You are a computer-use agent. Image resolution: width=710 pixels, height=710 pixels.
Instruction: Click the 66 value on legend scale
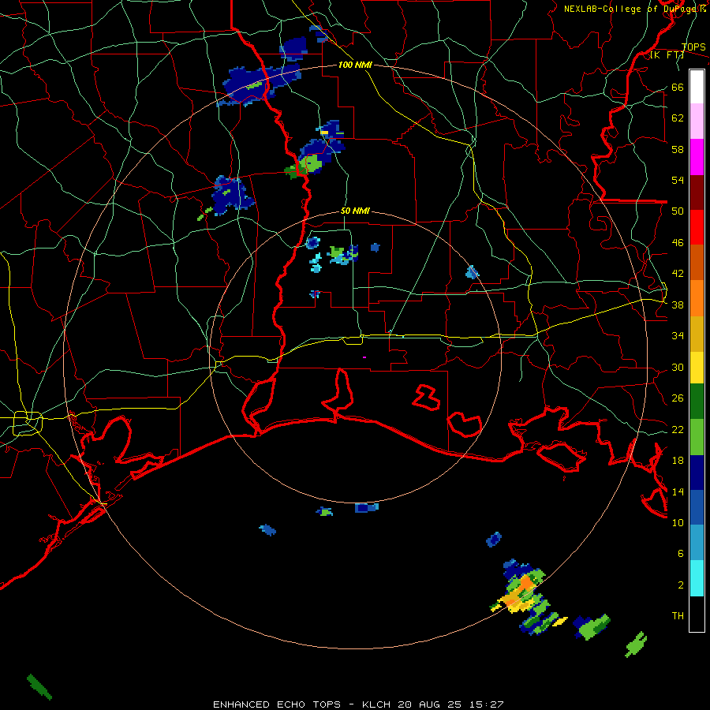point(678,87)
